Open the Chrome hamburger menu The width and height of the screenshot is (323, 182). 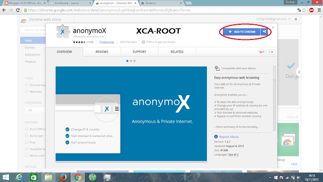319,10
